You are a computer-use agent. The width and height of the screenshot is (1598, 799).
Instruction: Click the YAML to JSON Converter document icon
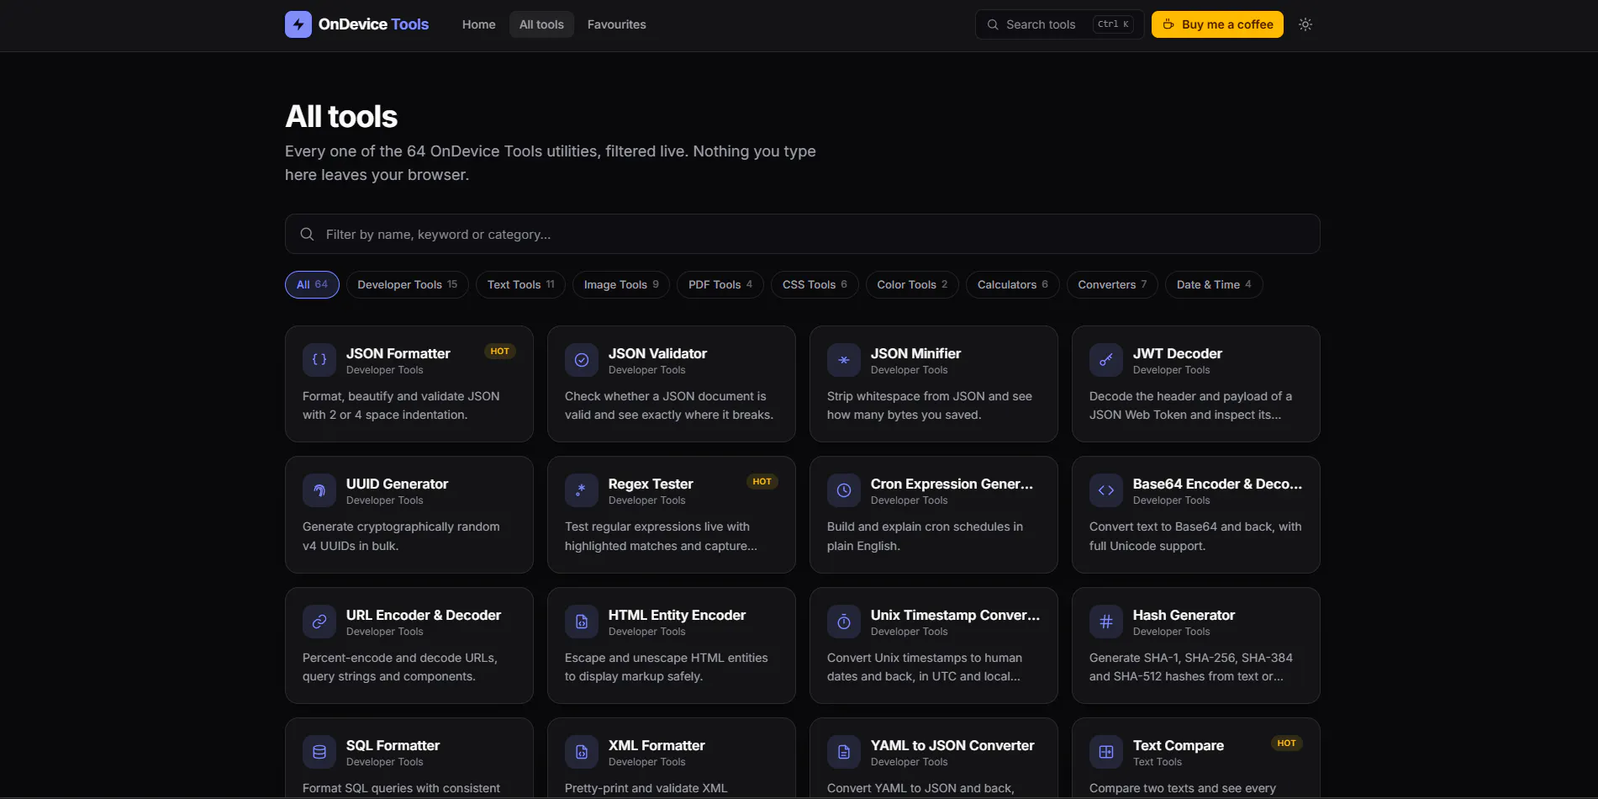click(x=844, y=752)
